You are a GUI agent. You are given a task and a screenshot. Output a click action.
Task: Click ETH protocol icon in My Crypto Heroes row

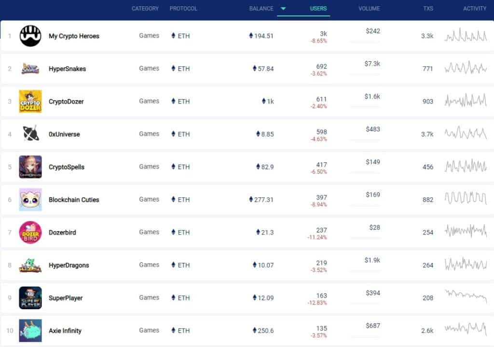click(x=173, y=35)
